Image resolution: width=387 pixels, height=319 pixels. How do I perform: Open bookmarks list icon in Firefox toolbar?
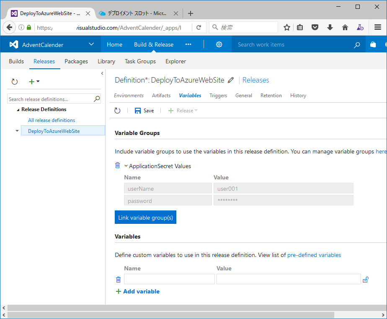pyautogui.click(x=300, y=27)
